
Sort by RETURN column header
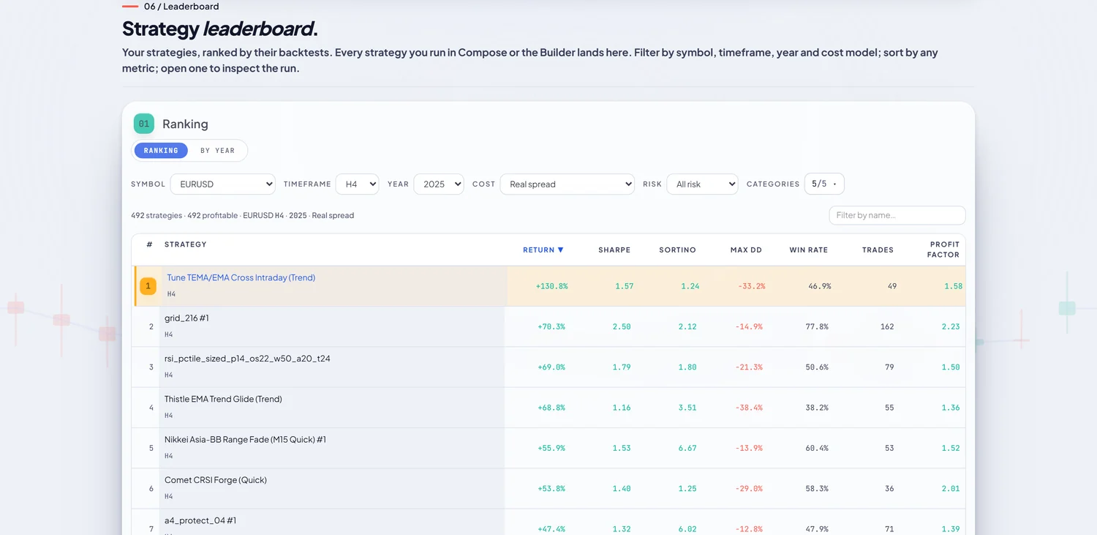pos(543,250)
